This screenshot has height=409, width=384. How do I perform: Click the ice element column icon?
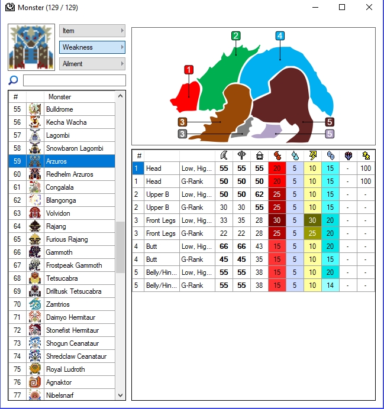coord(330,155)
